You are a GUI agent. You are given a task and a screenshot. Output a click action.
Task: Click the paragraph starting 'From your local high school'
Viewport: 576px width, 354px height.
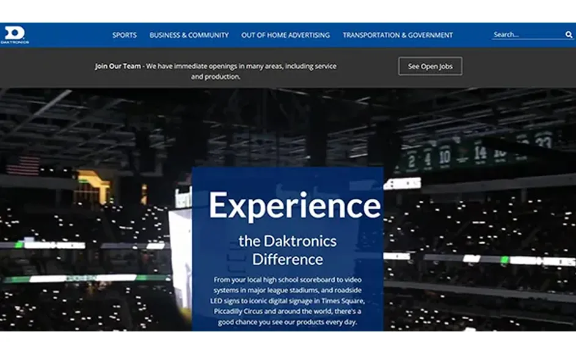(x=288, y=301)
